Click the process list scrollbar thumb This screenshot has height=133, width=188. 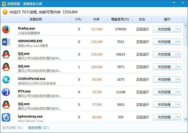(185, 37)
